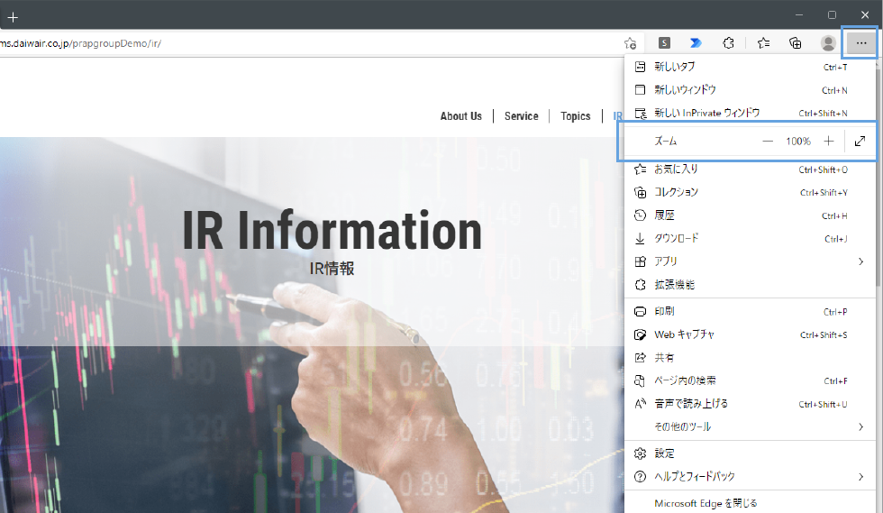Expand その他のツール submenu
883x513 pixels.
(x=750, y=426)
